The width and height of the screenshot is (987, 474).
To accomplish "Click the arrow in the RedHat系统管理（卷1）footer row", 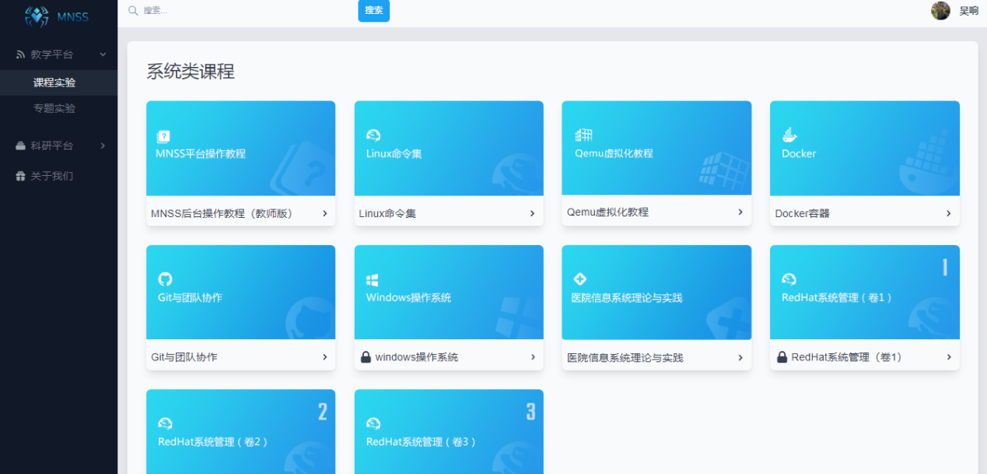I will pos(949,357).
